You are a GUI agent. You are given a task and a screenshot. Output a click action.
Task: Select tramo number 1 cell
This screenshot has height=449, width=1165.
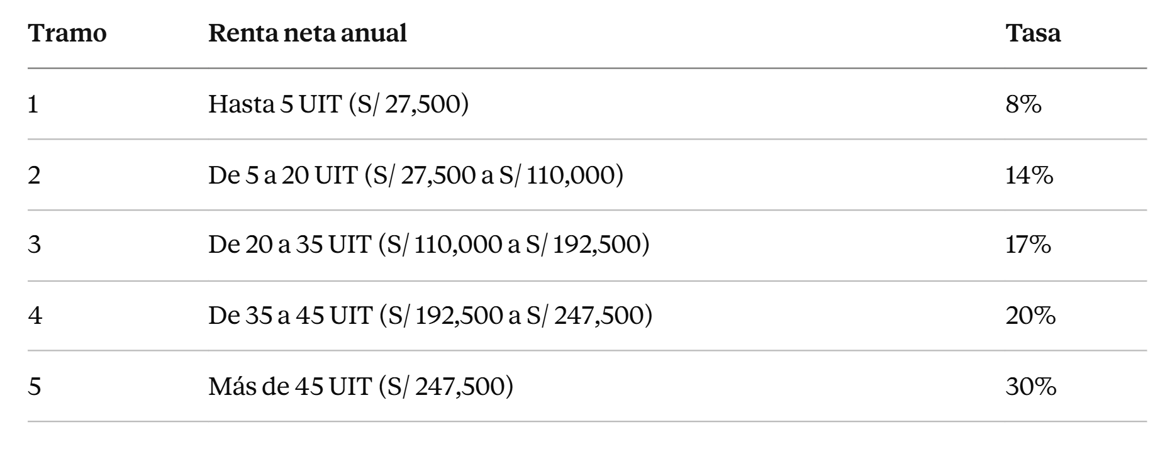33,104
